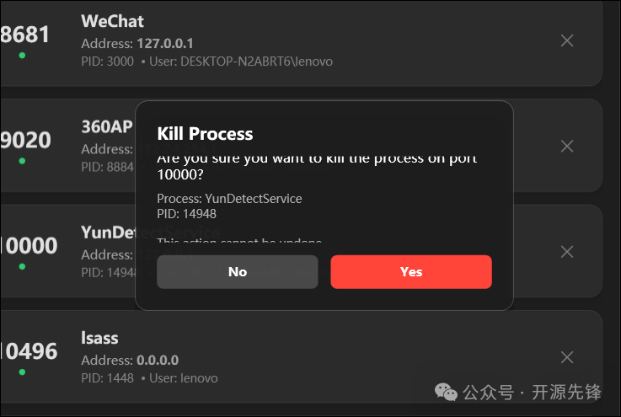Viewport: 621px width, 417px height.
Task: Click the X icon on the port 10000 row
Action: coord(567,251)
